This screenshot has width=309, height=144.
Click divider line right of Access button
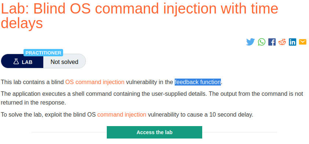(240, 132)
